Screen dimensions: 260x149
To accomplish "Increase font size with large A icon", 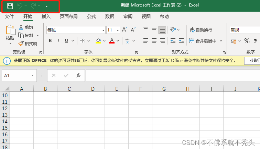I will pyautogui.click(x=124, y=30).
